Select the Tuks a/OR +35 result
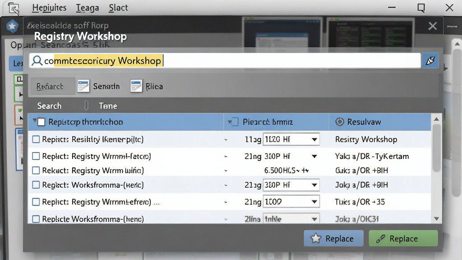 (360, 202)
